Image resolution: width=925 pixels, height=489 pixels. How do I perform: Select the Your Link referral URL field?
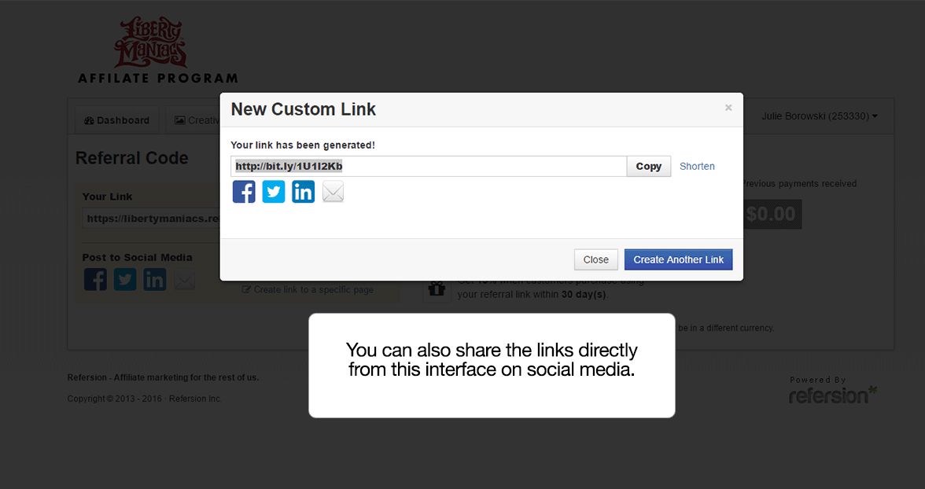click(x=151, y=218)
